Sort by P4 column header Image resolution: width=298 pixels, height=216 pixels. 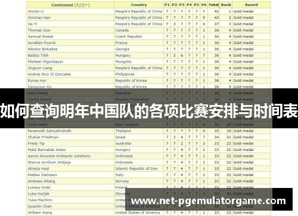point(189,5)
